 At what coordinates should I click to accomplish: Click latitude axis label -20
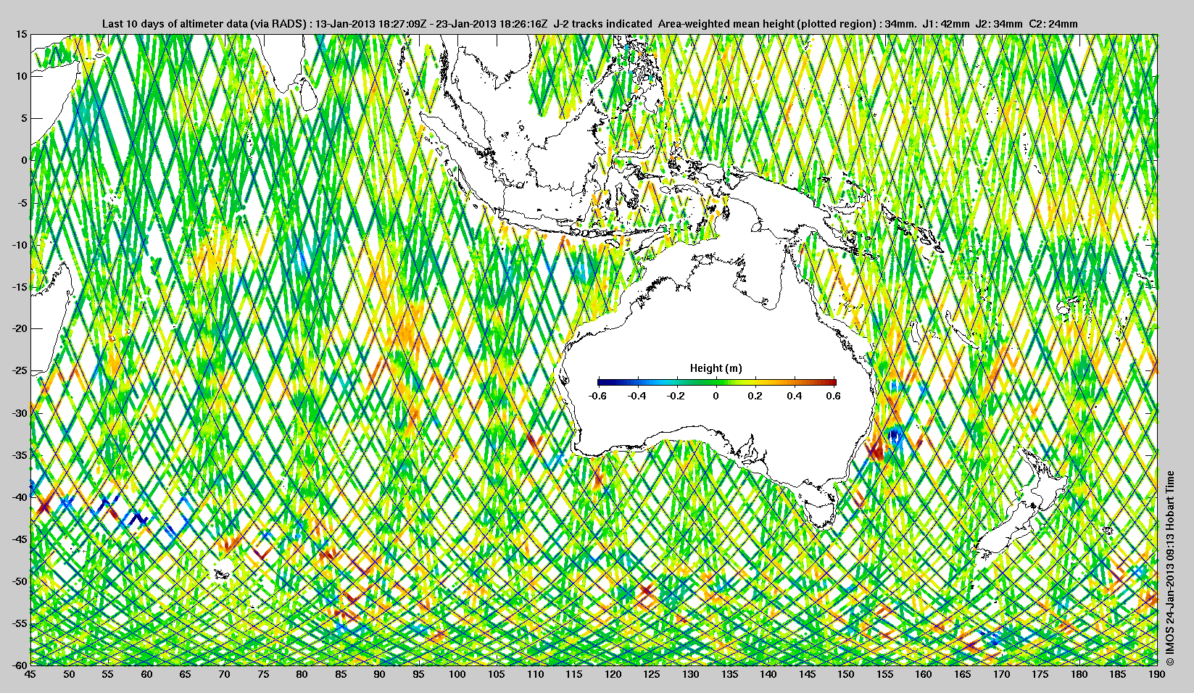[x=20, y=328]
